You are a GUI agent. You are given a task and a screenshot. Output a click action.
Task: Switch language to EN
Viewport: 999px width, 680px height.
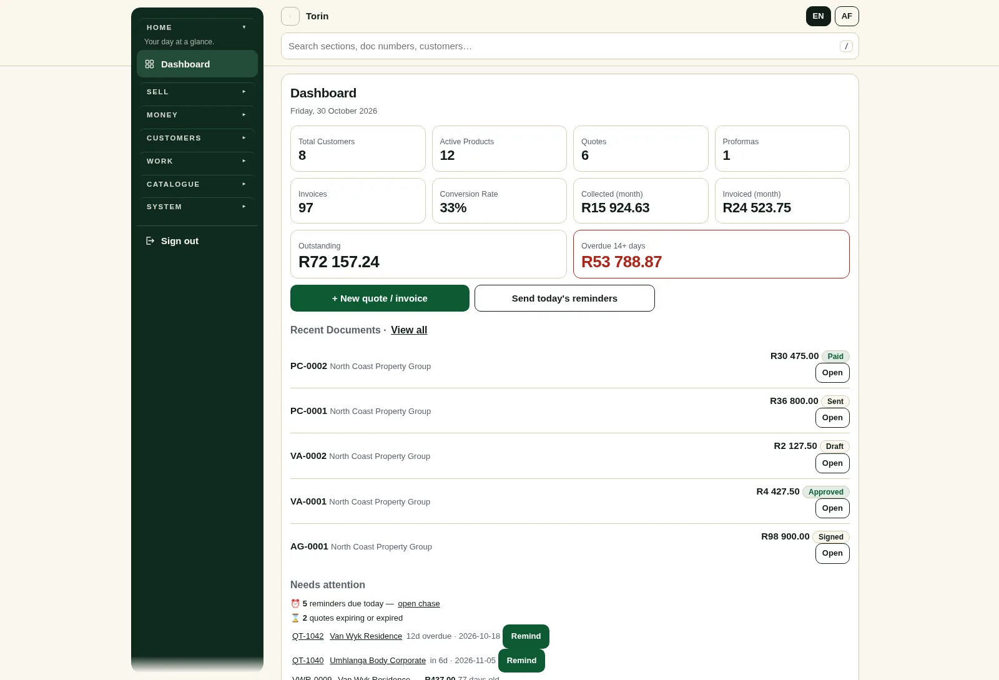pyautogui.click(x=818, y=16)
